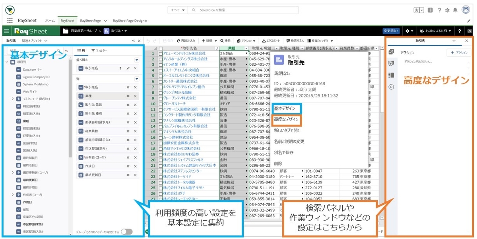The width and height of the screenshot is (477, 239).
Task: Select the 列 tab
Action: [x=81, y=51]
